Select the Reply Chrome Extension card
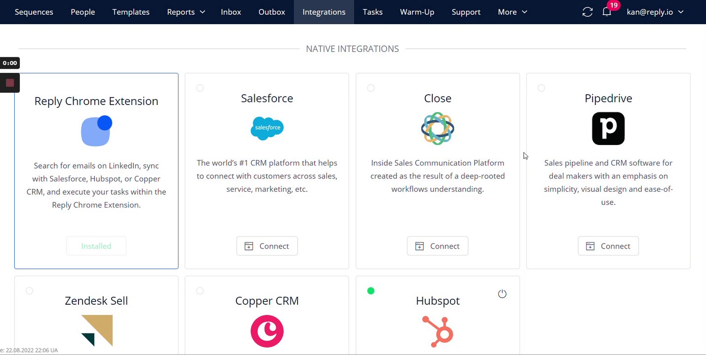Screen dimensions: 706x355 (96, 171)
